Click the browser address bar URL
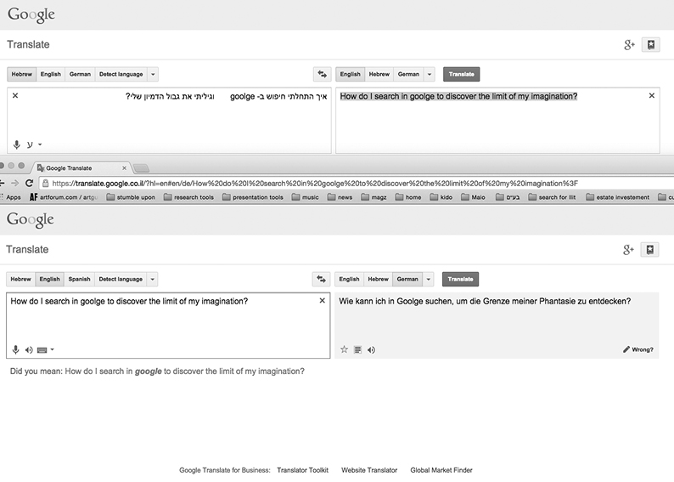The image size is (674, 482). pos(314,183)
